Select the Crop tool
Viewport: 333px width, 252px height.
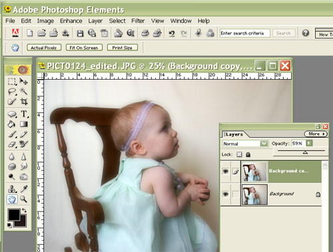click(24, 102)
